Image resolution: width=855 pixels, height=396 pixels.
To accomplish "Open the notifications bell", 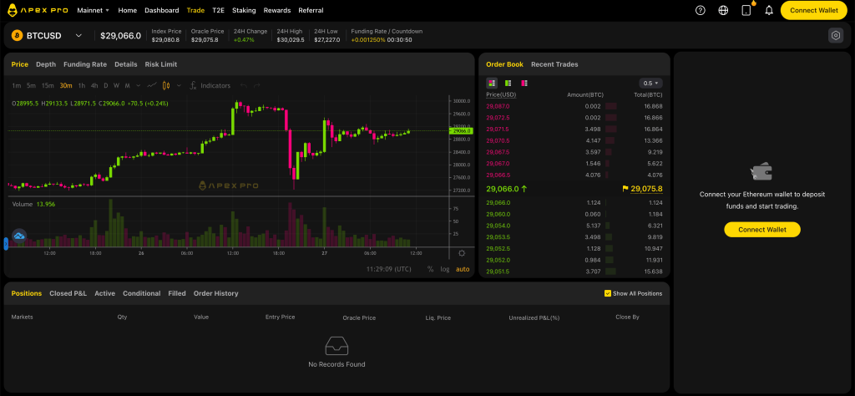I will coord(769,10).
